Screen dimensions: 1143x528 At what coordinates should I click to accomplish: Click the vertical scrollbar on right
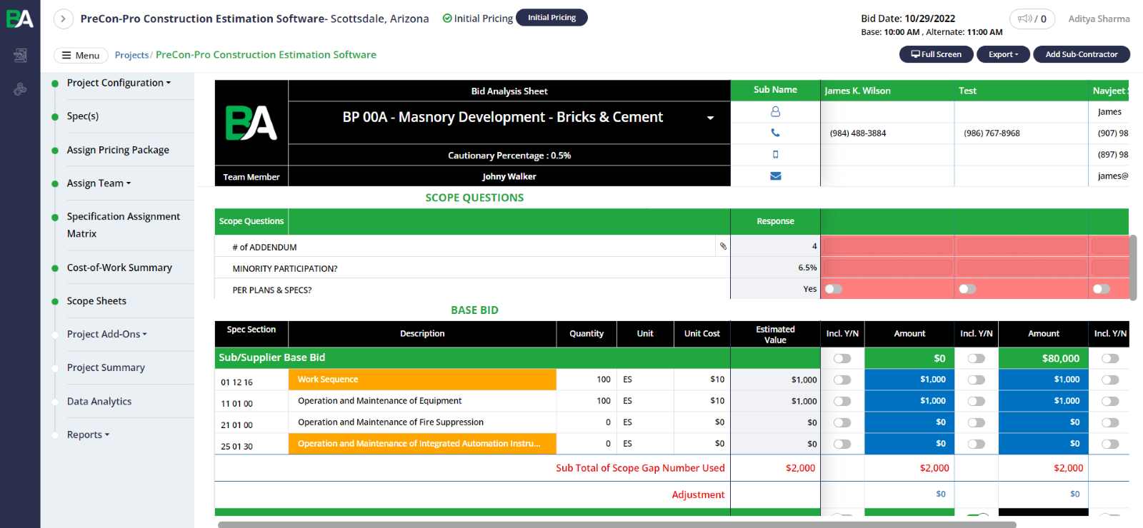pyautogui.click(x=1133, y=268)
